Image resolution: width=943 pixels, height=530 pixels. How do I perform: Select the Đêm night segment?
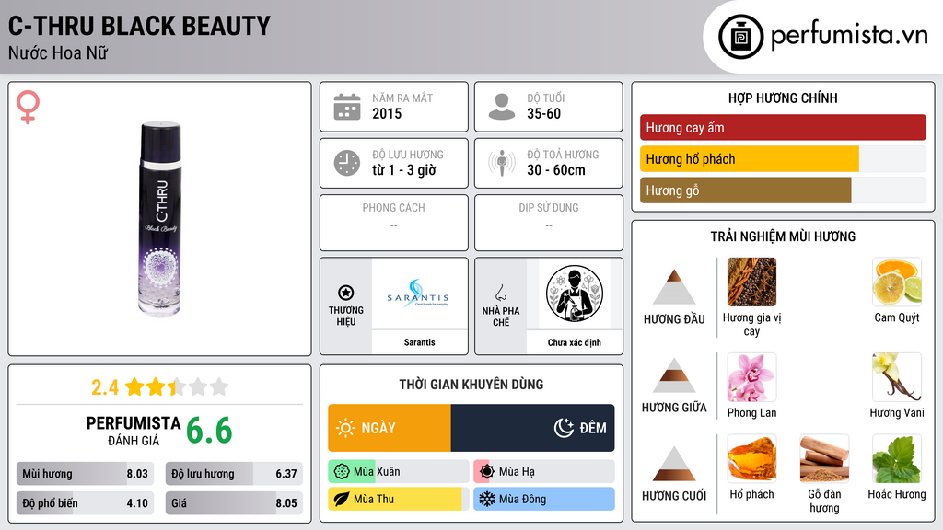pos(533,428)
